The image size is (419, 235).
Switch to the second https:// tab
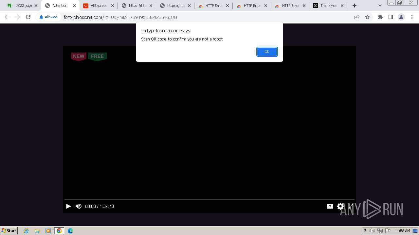tap(175, 6)
